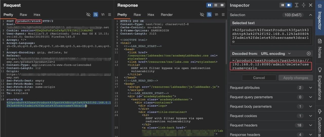
Task: Click inside the decoded text field
Action: tap(271, 64)
